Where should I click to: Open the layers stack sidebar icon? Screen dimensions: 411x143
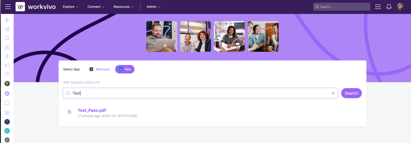click(7, 113)
